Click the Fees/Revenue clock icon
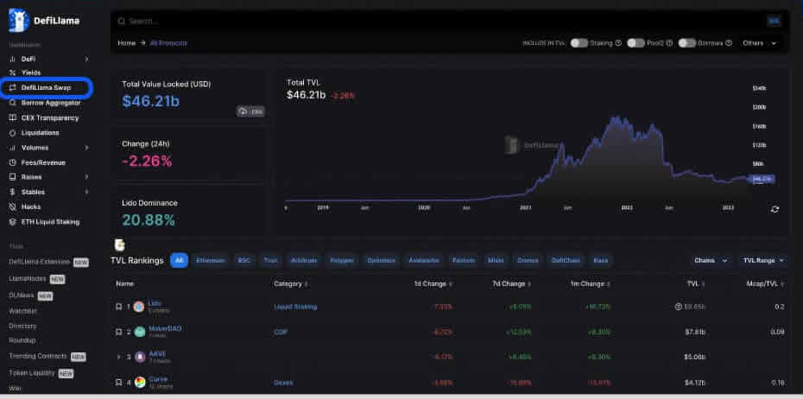803x399 pixels. coord(13,162)
